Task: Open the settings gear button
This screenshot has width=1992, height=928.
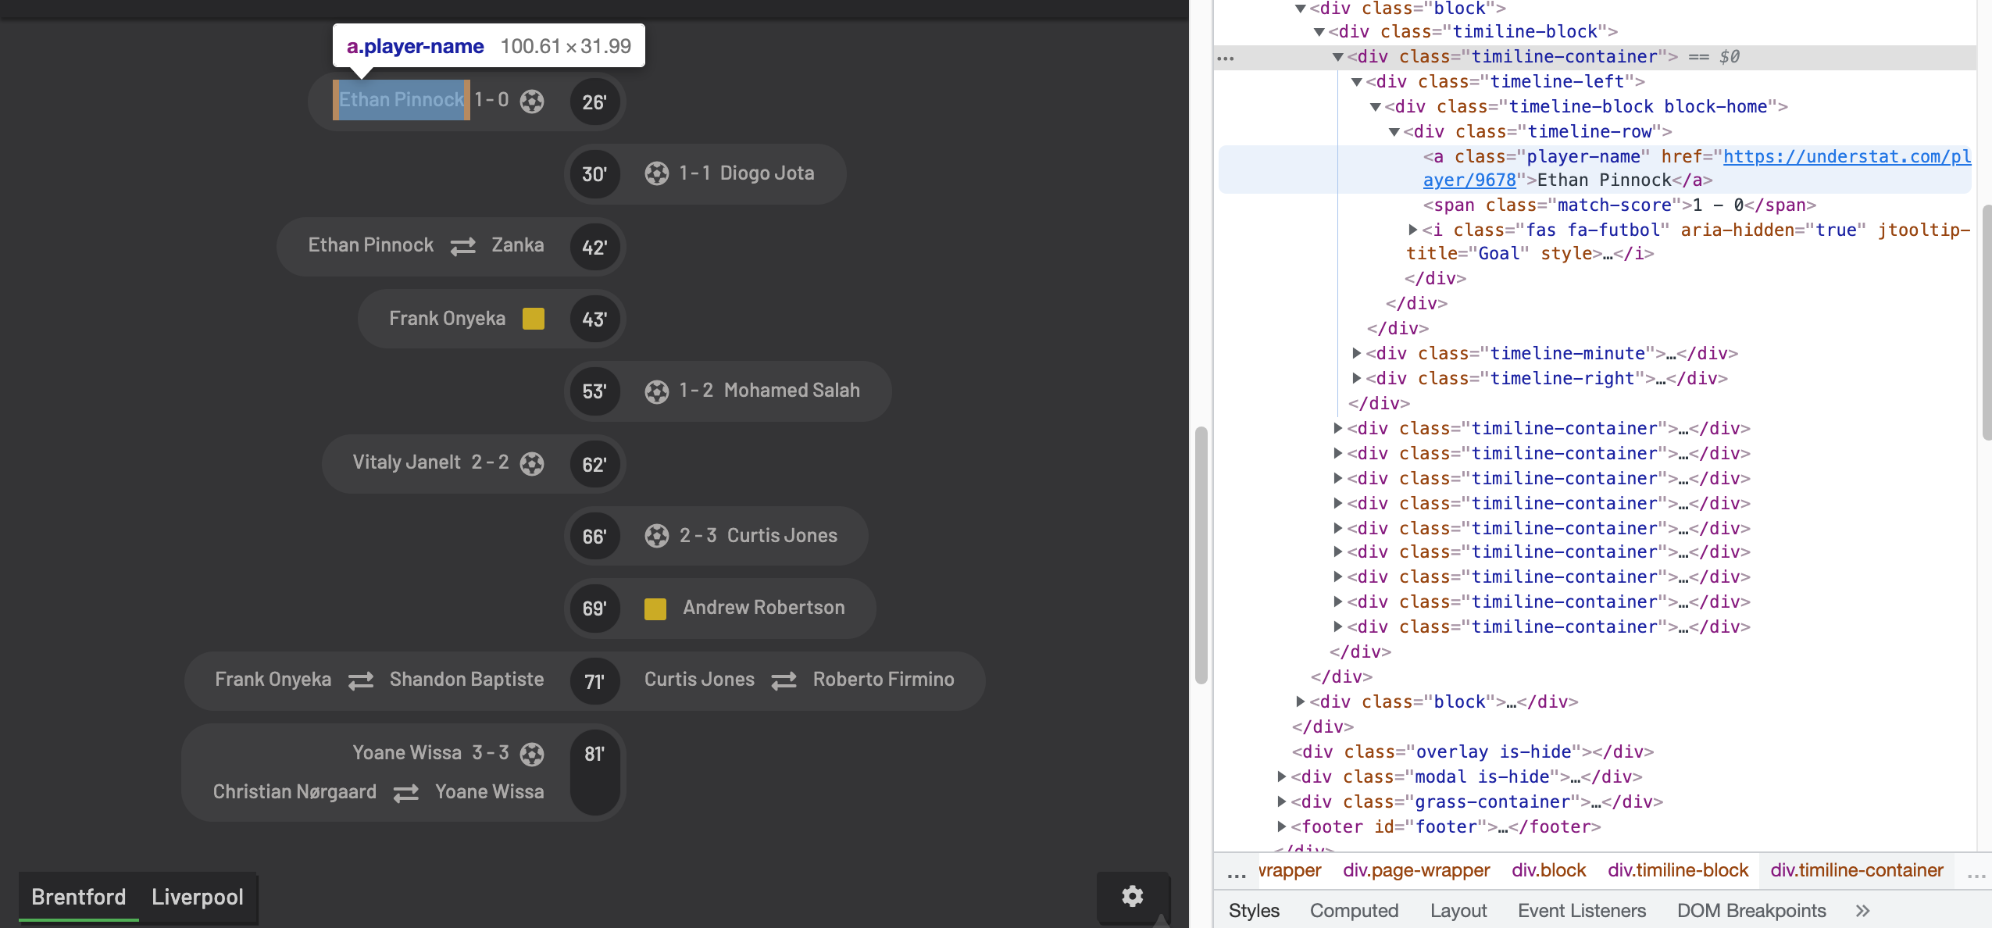Action: tap(1132, 896)
